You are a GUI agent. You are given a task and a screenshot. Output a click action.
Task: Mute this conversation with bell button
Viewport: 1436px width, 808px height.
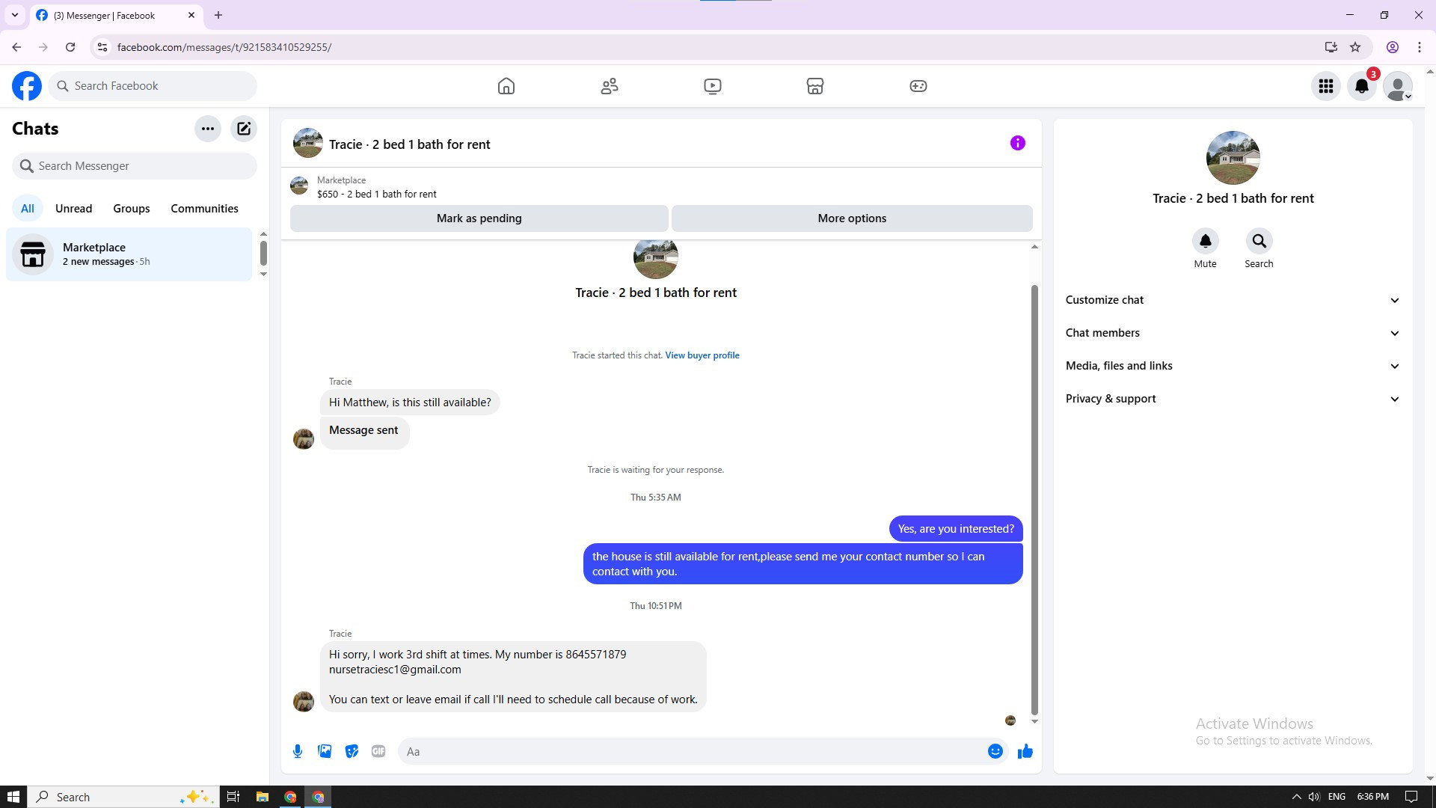point(1205,242)
